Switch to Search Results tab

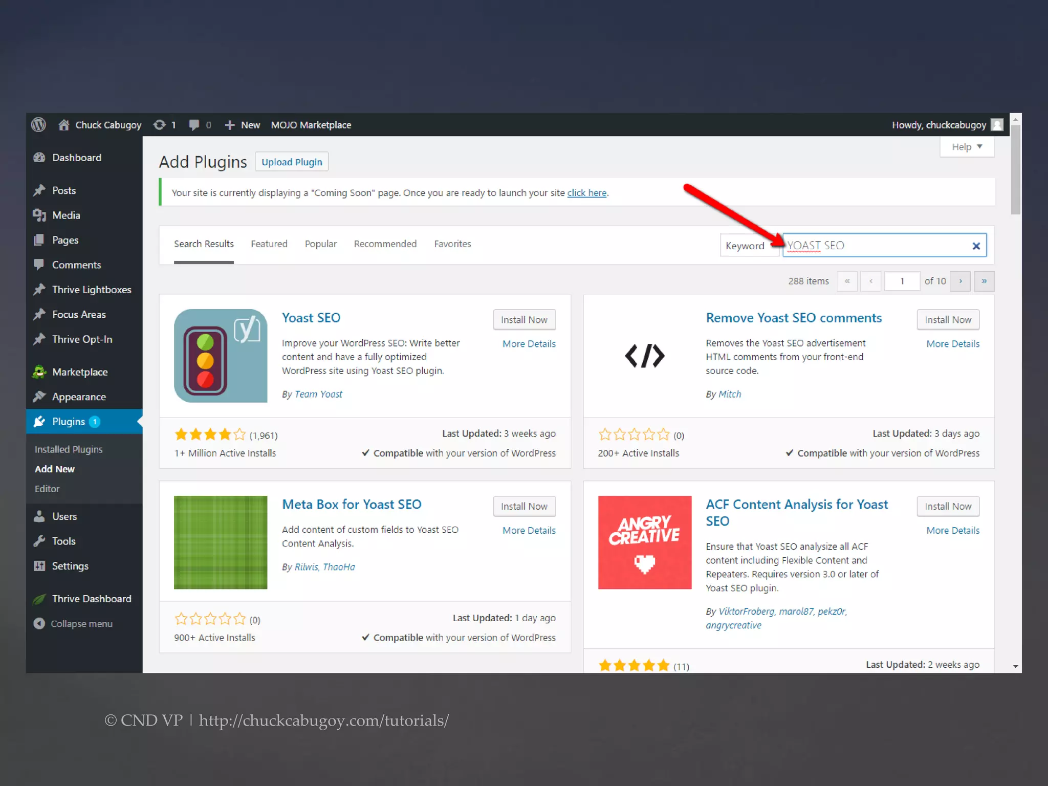point(204,244)
